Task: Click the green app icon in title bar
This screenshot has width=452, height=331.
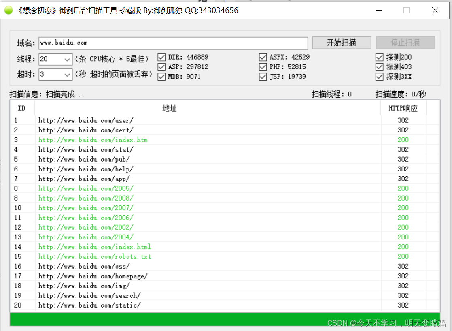Action: click(8, 11)
